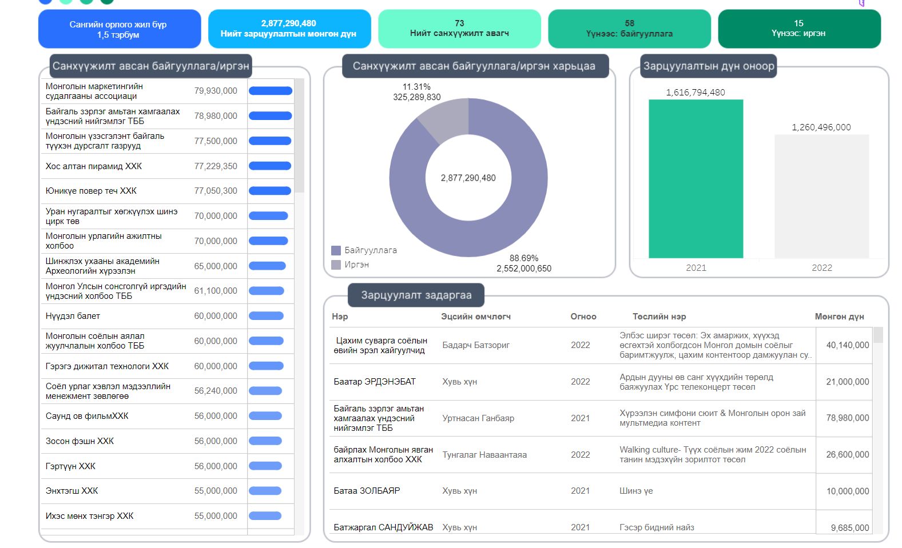The image size is (902, 548).
Task: Click the Байгууллага legend color square
Action: [336, 250]
